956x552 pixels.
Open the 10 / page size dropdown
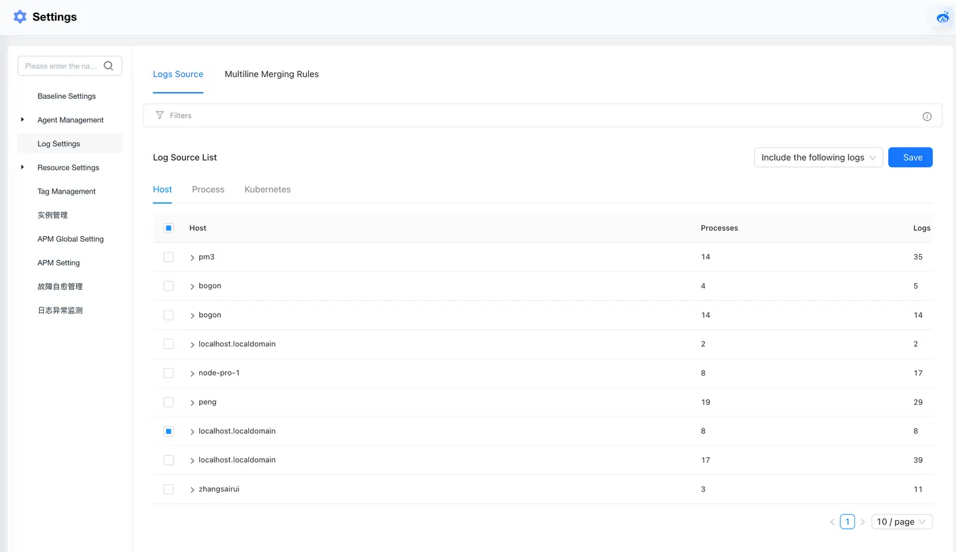[x=902, y=522]
